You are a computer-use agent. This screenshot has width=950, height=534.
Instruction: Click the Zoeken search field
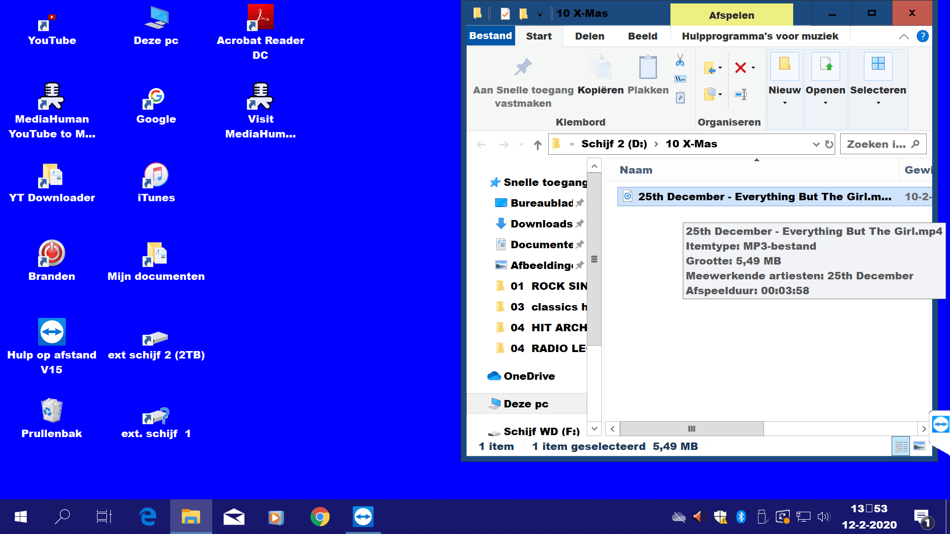click(x=883, y=144)
